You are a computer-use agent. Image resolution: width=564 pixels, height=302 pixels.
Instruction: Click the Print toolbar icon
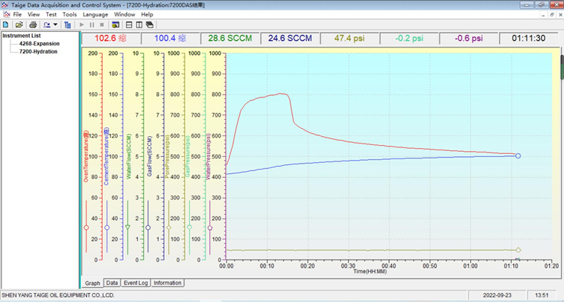click(x=33, y=25)
